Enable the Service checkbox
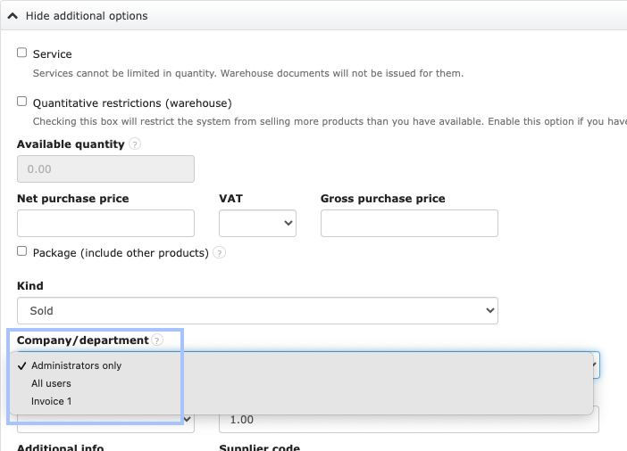627x451 pixels. [x=22, y=53]
